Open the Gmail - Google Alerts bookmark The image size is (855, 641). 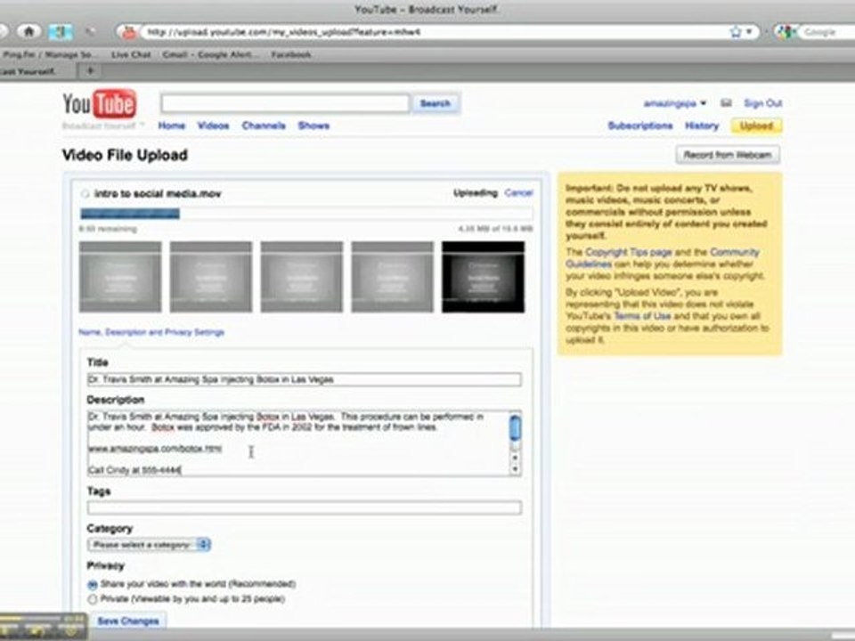click(211, 54)
